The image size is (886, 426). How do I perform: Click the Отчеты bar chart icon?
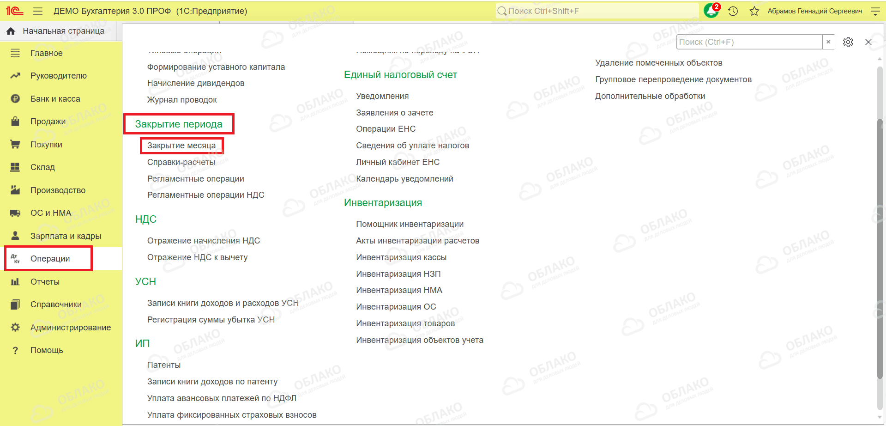pos(15,281)
